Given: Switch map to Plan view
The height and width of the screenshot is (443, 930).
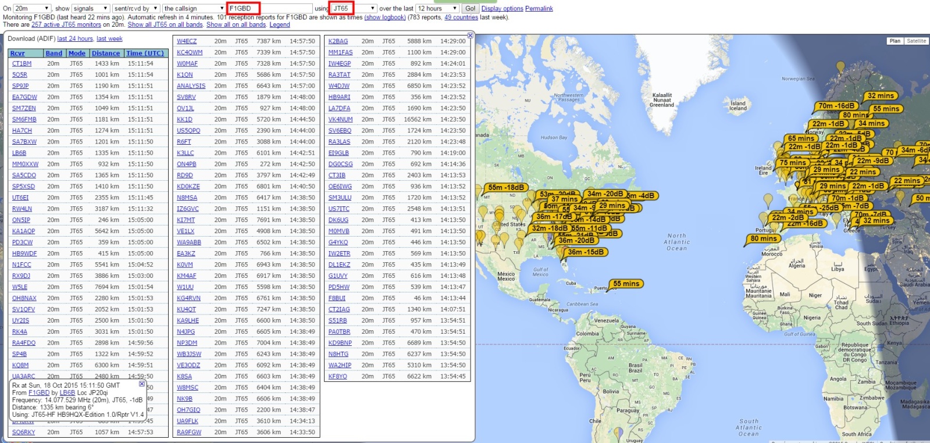Looking at the screenshot, I should 895,41.
